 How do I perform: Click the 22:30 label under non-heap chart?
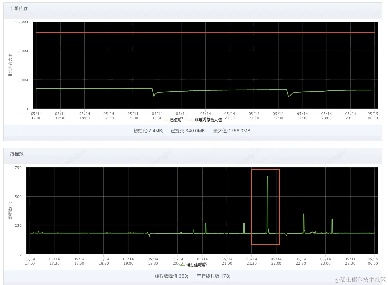(x=302, y=116)
